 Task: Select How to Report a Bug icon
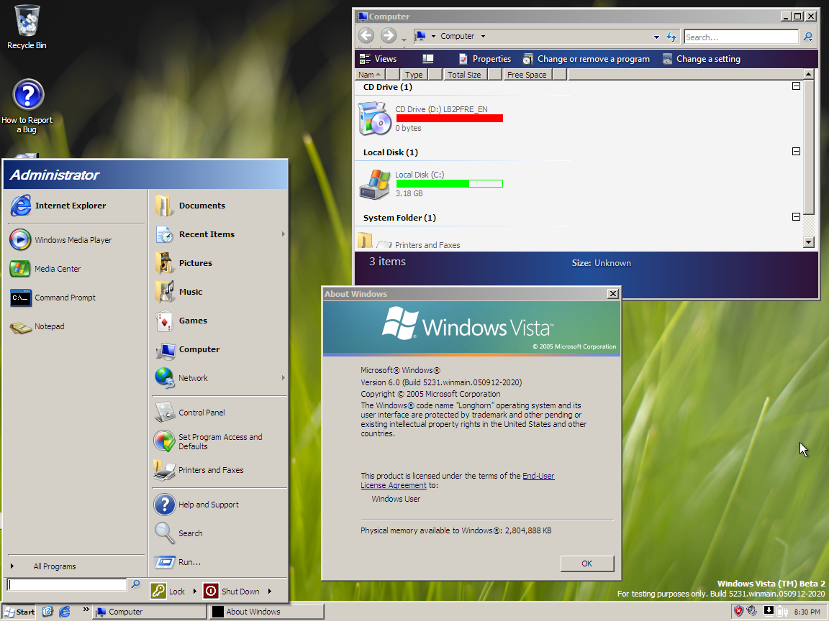point(27,106)
